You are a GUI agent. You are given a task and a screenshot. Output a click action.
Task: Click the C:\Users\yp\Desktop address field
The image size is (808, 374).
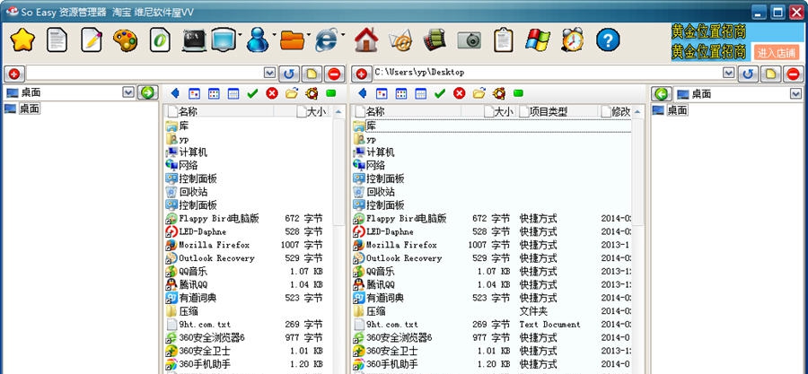click(549, 73)
